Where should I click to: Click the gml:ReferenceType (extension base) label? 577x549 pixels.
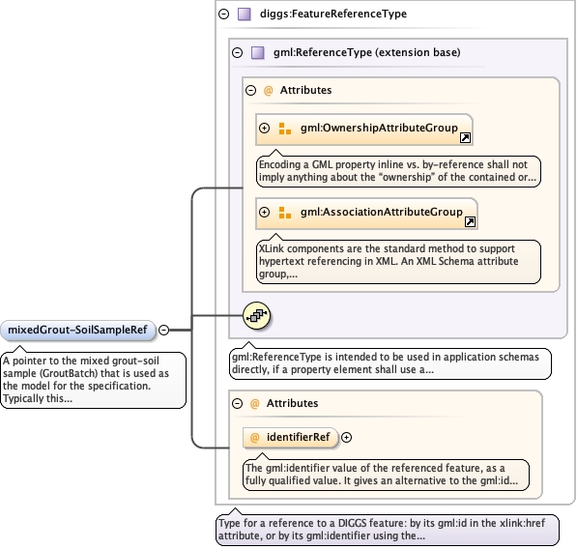(367, 52)
